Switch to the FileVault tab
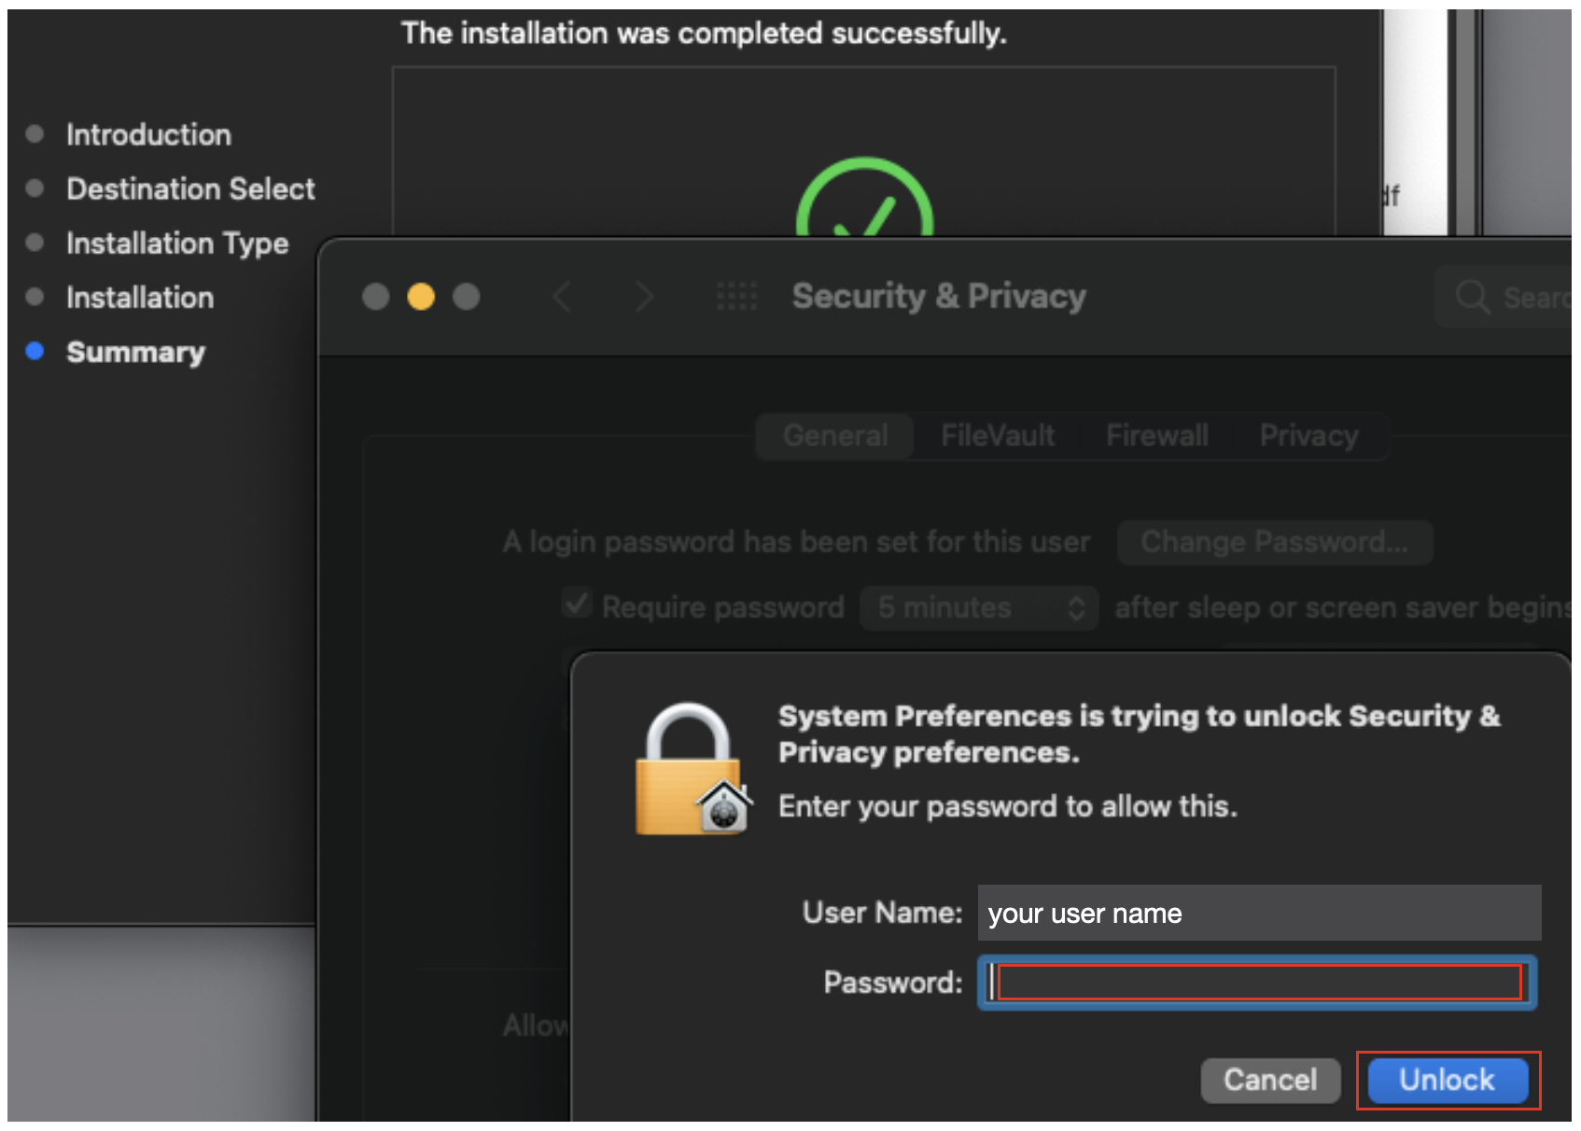The image size is (1581, 1131). pos(997,436)
